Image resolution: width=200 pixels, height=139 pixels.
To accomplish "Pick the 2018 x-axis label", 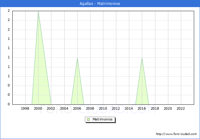I will [x=155, y=108].
